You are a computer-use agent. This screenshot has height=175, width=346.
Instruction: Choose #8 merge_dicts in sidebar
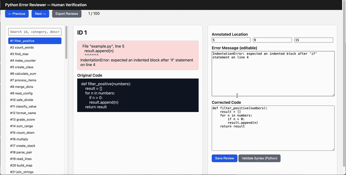pyautogui.click(x=35, y=87)
